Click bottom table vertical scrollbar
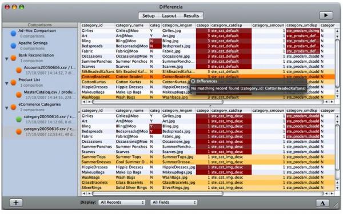This screenshot has width=343, height=214. coord(337,148)
